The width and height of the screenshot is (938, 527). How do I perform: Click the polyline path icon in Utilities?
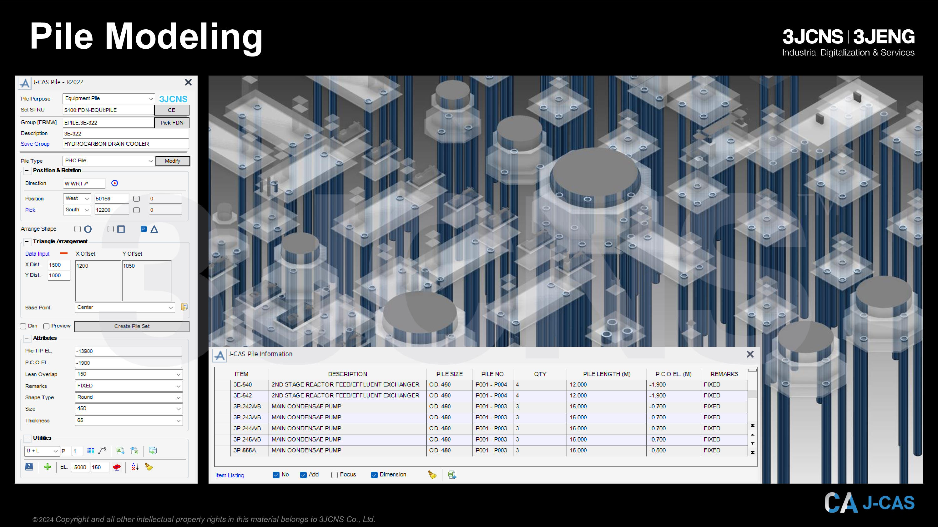coord(102,451)
